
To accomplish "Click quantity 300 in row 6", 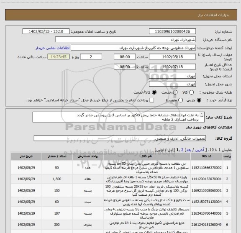I will pos(57,225).
